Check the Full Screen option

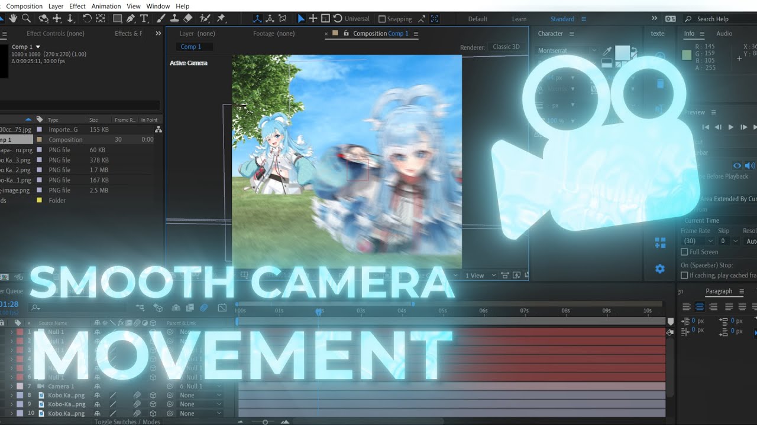click(x=684, y=252)
